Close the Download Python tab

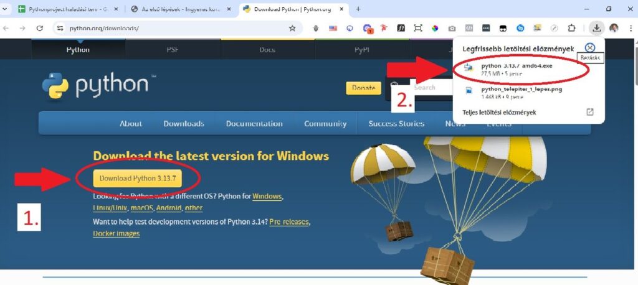click(341, 9)
